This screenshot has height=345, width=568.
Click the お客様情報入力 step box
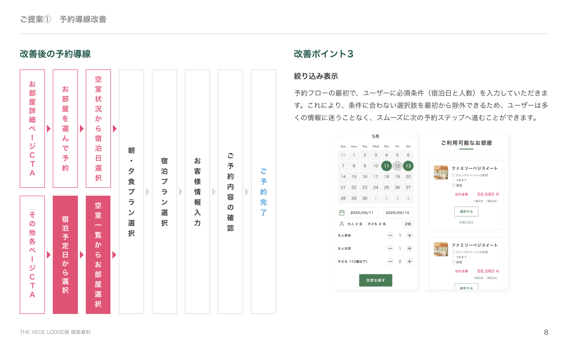click(x=197, y=192)
